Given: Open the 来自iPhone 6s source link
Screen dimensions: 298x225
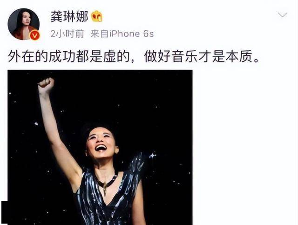Looking at the screenshot, I should coord(122,34).
